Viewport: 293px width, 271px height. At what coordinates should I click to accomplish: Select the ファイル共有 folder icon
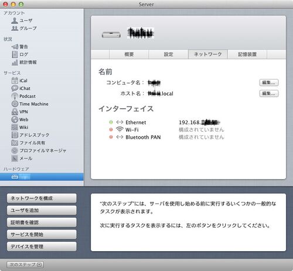point(15,143)
